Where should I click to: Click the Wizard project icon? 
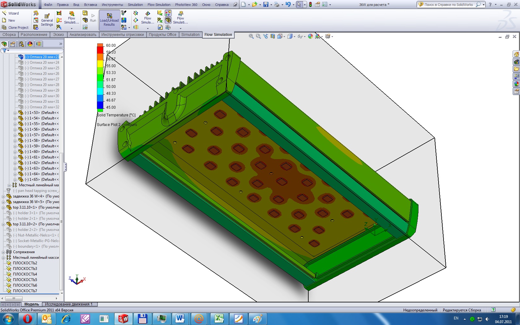pos(4,13)
